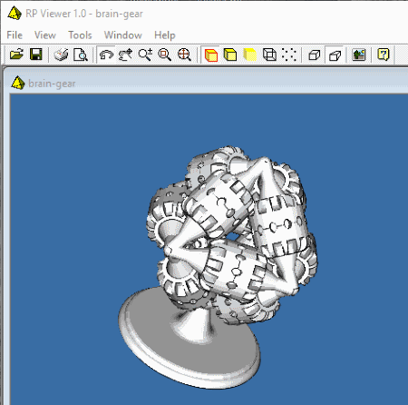Switch to points-only display mode
This screenshot has width=408, height=405.
pyautogui.click(x=288, y=54)
